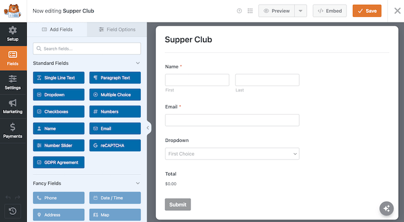Add a Number Slider field
404x222 pixels.
[x=59, y=145]
